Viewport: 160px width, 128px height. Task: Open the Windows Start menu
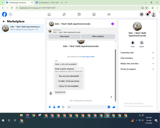pos(3,120)
